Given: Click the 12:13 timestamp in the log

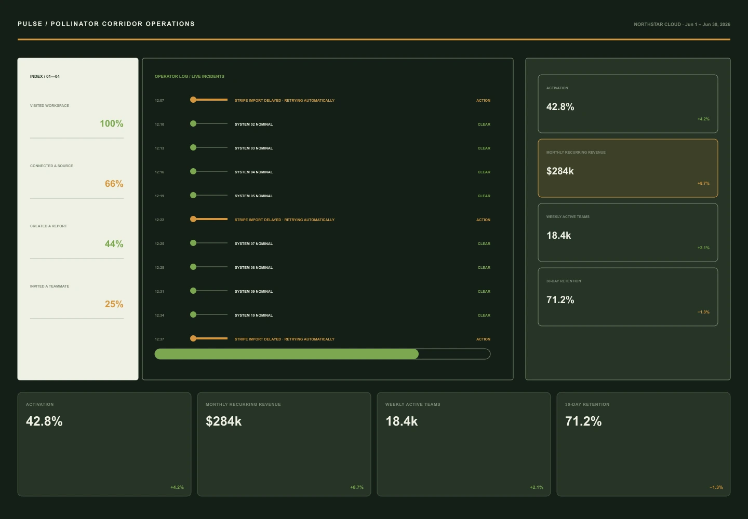Looking at the screenshot, I should [x=159, y=148].
